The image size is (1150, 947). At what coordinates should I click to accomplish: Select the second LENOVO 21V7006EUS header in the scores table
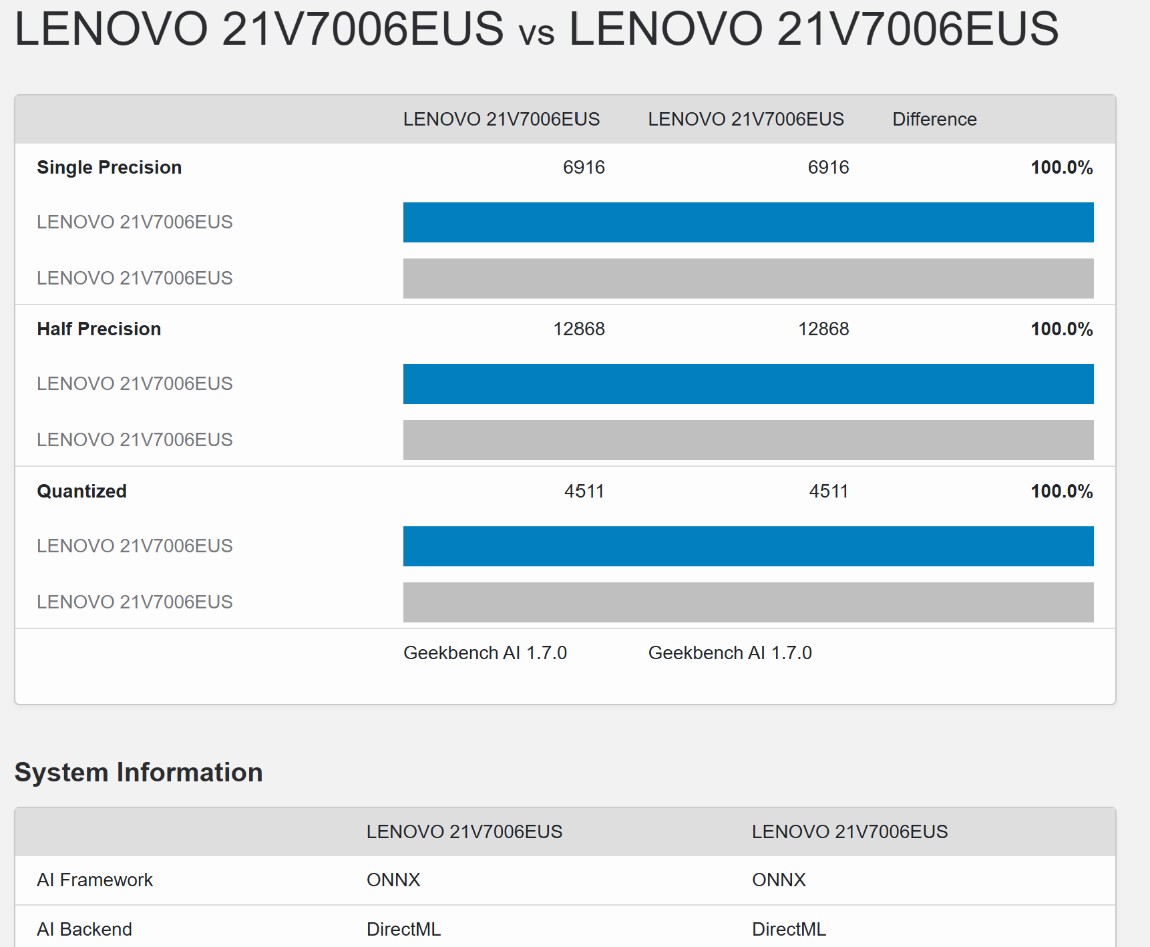[x=746, y=119]
